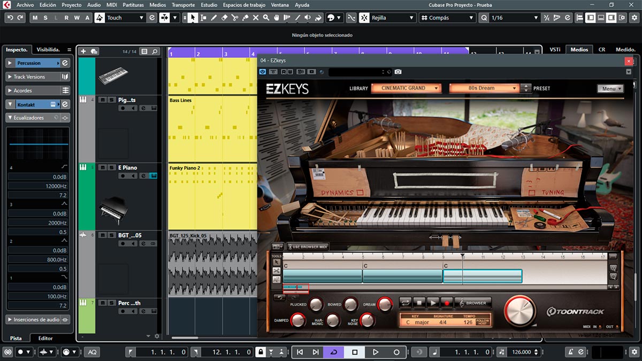This screenshot has width=642, height=361.
Task: Select the Object Selection arrow tool in Cubase toolbar
Action: click(193, 18)
